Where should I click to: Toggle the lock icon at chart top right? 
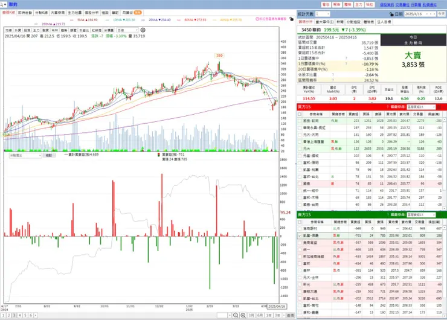coord(291,19)
